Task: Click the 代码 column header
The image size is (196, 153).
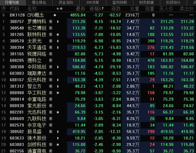Action: 14,9
